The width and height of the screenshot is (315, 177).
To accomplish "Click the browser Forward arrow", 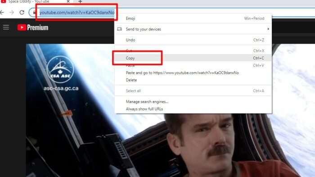I will click(12, 13).
